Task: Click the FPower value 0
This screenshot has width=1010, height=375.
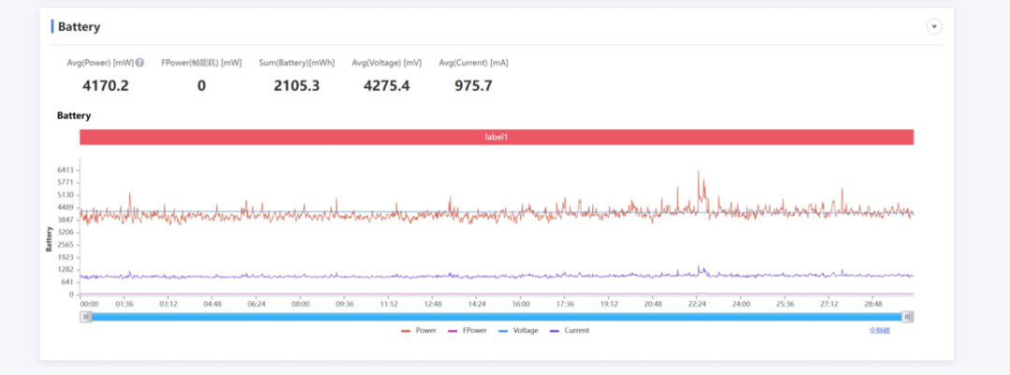Action: (202, 86)
